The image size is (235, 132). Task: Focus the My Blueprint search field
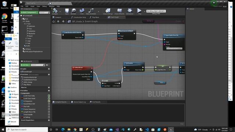38,65
